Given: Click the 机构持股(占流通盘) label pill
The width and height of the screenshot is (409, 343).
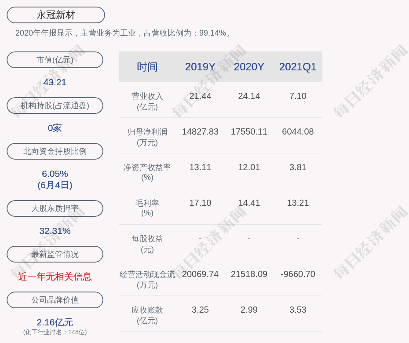Looking at the screenshot, I should pyautogui.click(x=55, y=106).
